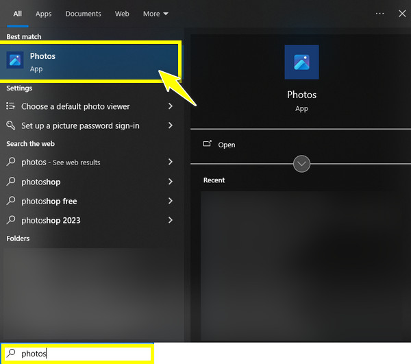Open the three-dot options menu
This screenshot has height=364, width=411.
379,14
